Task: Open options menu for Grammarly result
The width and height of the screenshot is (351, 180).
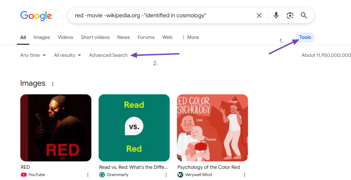Action: point(166,175)
